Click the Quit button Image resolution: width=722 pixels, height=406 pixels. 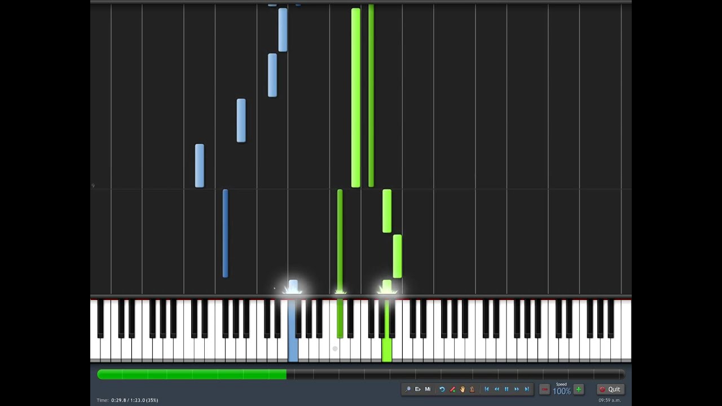point(610,389)
